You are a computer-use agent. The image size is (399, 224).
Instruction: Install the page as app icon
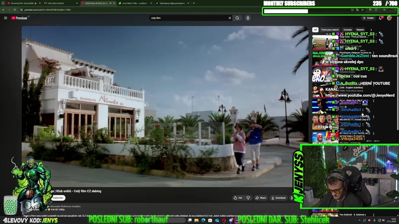click(352, 10)
